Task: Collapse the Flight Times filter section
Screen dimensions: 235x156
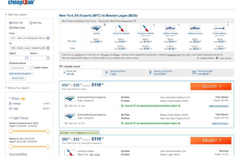Action: [10, 118]
